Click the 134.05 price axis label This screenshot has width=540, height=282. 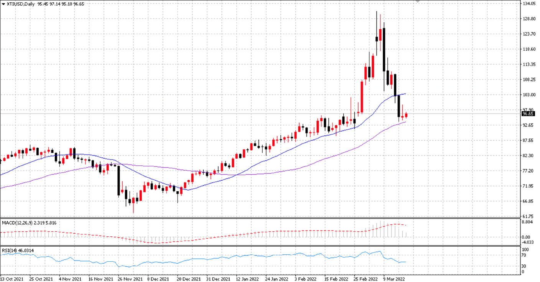click(x=529, y=3)
